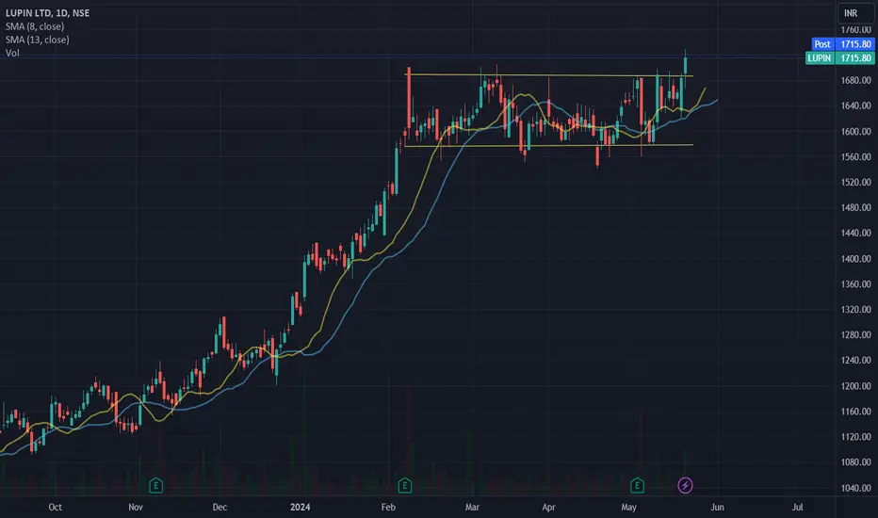
Task: Click the Mar label on time axis
Action: (472, 507)
